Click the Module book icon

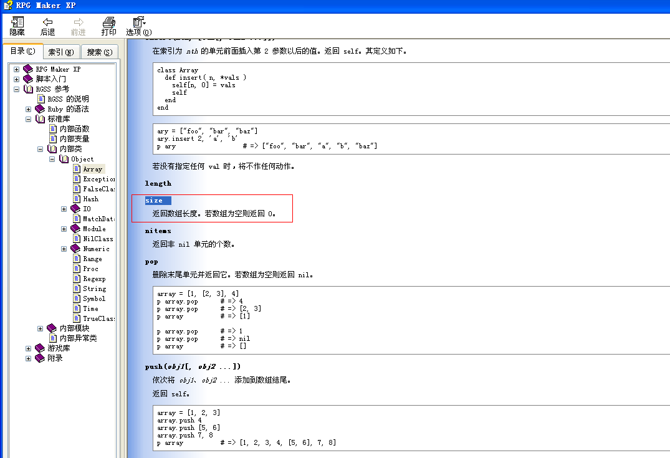(x=75, y=229)
